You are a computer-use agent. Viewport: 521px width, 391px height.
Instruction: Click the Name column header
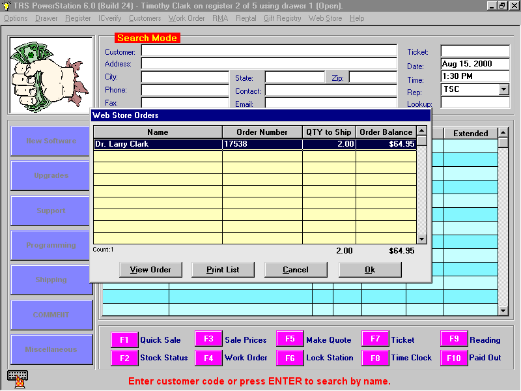click(158, 132)
